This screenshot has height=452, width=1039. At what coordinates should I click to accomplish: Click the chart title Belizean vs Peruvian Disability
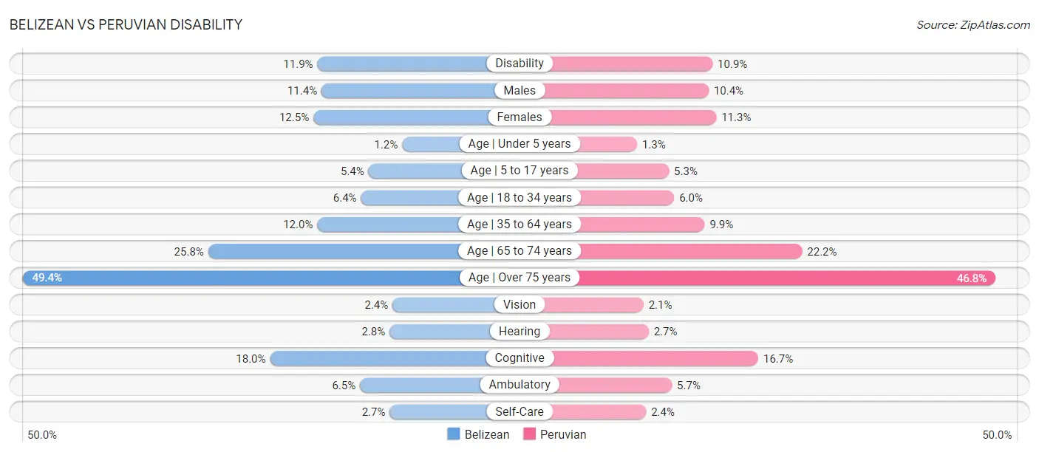(x=126, y=24)
